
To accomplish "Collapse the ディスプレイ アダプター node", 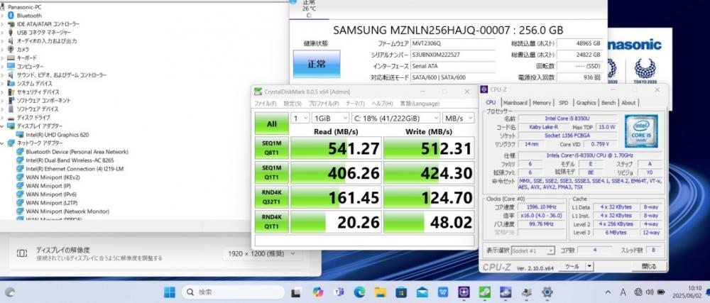I will pos(3,126).
